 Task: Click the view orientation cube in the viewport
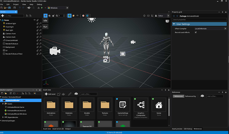point(167,21)
